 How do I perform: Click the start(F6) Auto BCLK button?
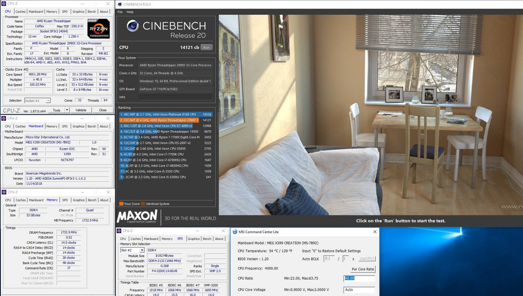coord(367,259)
